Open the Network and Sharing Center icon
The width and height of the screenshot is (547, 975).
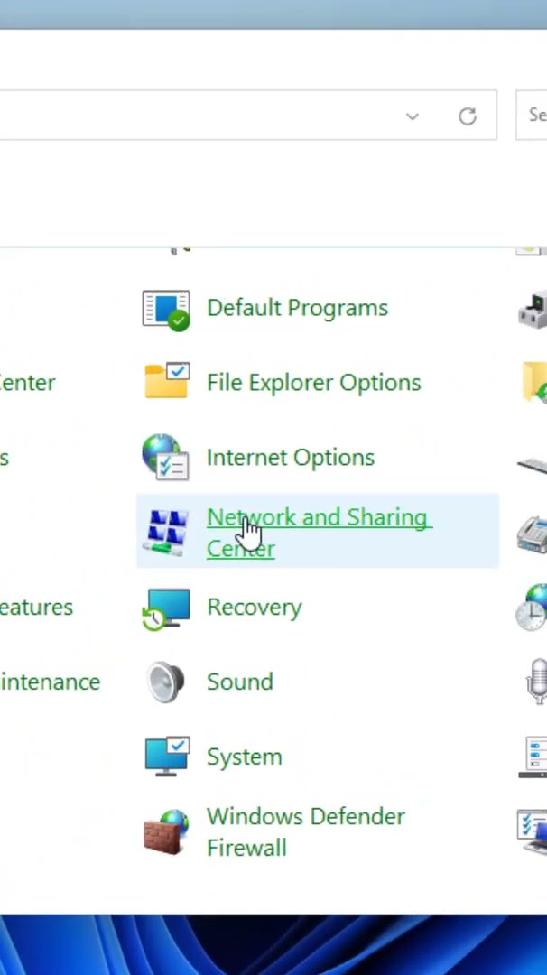pos(165,533)
